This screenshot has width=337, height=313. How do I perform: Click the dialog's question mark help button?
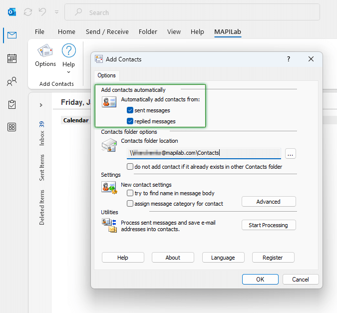289,59
